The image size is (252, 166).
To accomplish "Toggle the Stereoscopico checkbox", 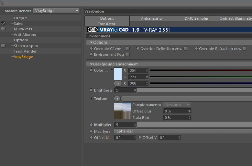I will 3,46.
